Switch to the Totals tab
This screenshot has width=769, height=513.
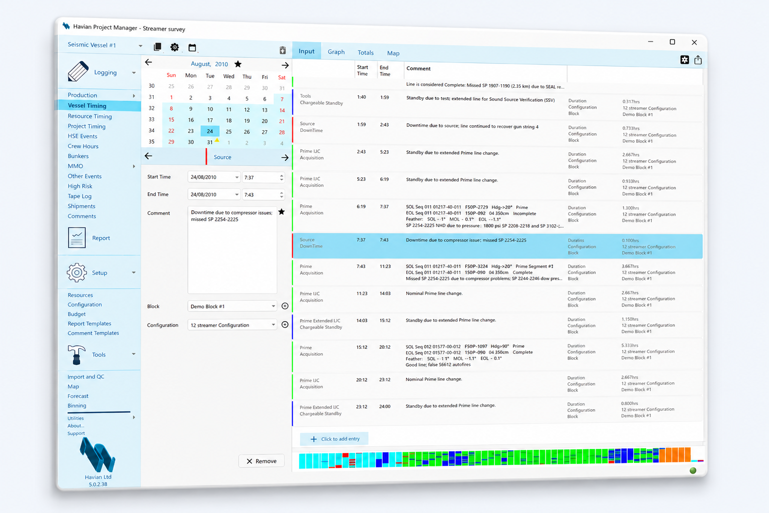pos(366,53)
